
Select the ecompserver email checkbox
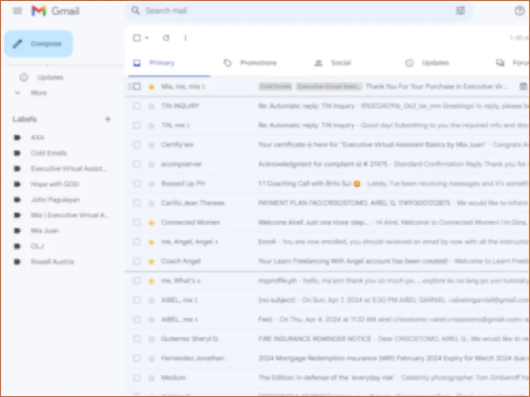click(137, 164)
